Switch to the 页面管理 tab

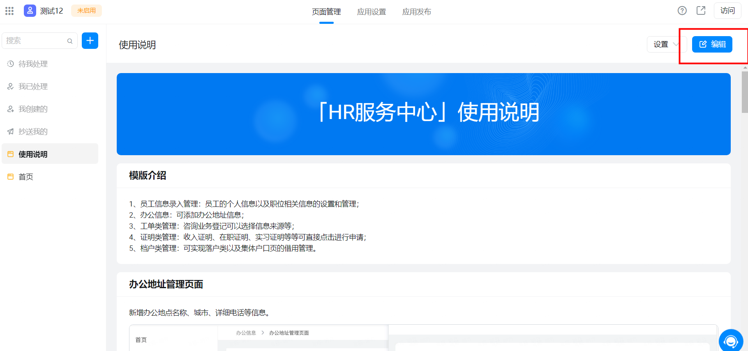point(326,11)
